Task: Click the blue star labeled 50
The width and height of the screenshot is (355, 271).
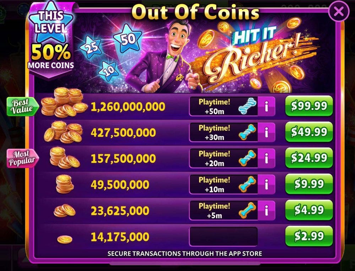Action: 128,39
